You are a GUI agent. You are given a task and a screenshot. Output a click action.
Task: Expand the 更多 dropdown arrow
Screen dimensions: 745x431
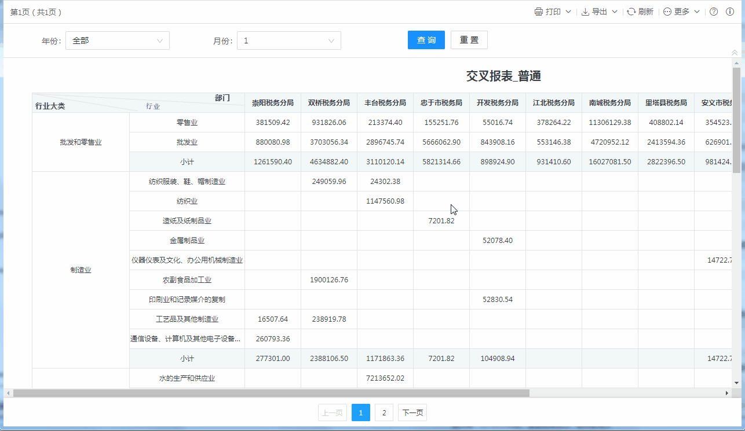click(697, 12)
